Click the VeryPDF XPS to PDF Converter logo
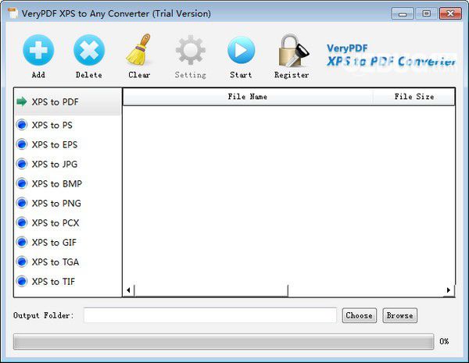Screen dimensions: 469x363 pyautogui.click(x=391, y=56)
